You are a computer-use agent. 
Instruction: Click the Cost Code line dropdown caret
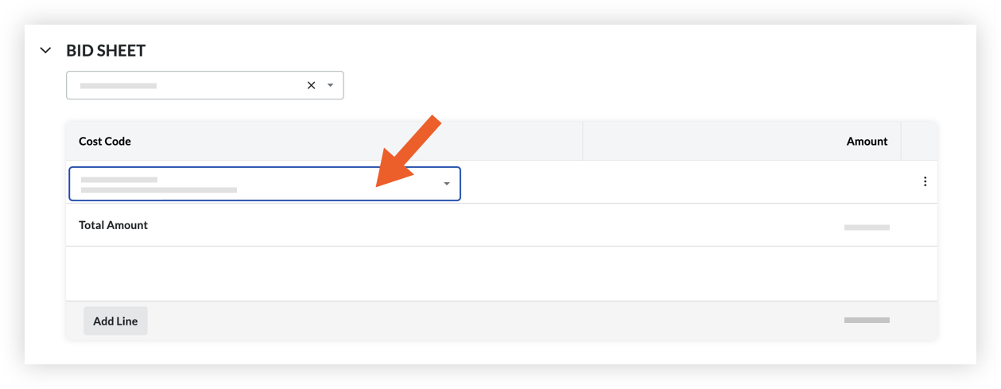(447, 184)
